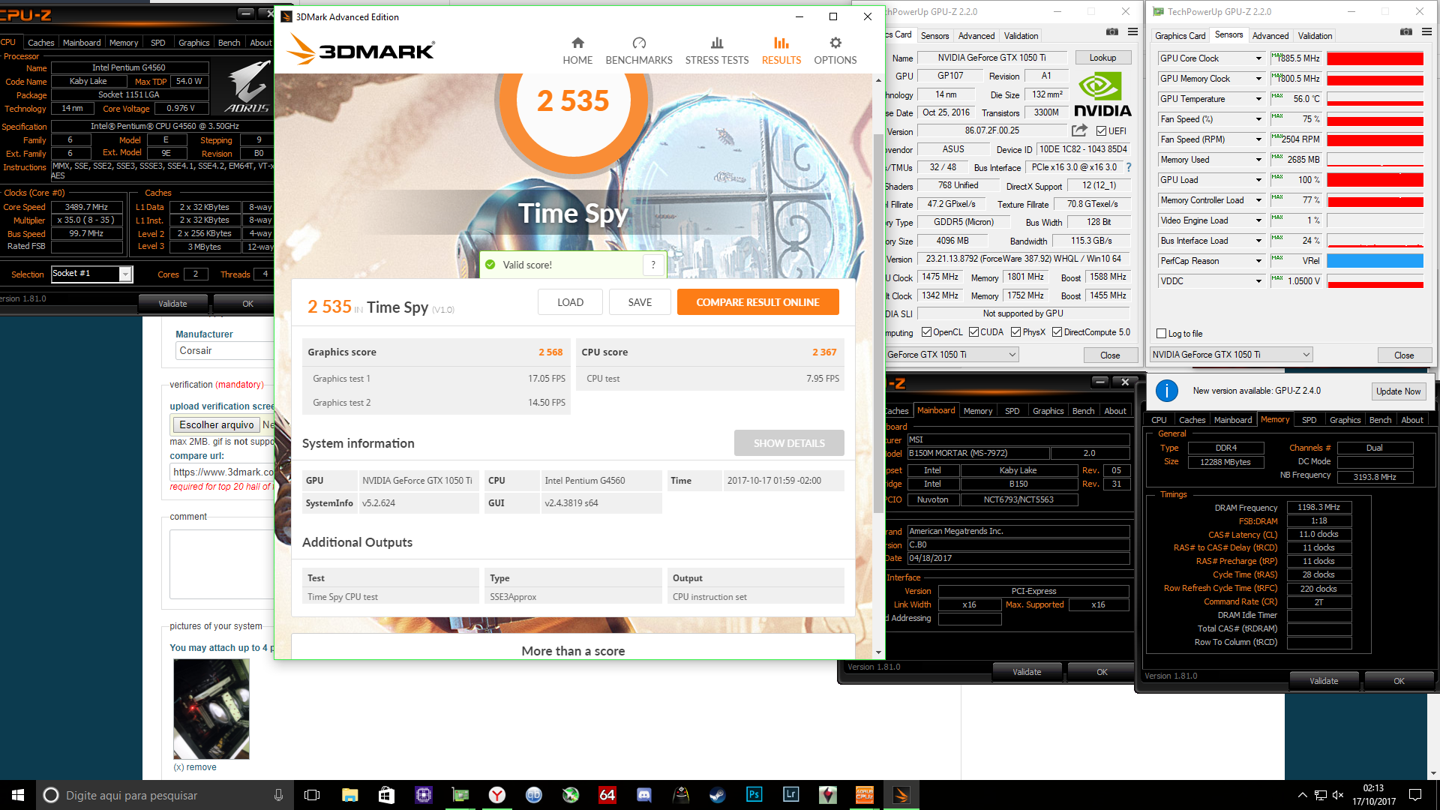Open File Explorer from taskbar
The width and height of the screenshot is (1440, 810).
click(349, 795)
